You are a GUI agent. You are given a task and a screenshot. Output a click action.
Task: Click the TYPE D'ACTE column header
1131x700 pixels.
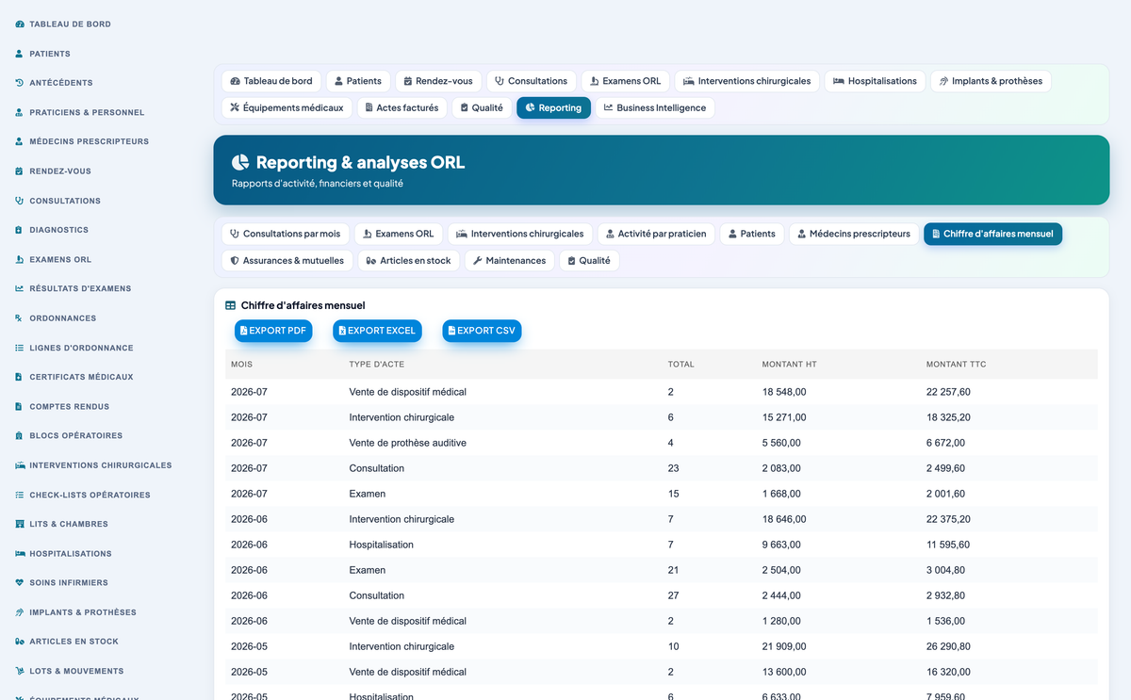[376, 365]
